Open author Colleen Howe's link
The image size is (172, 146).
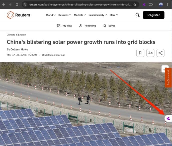coord(19,49)
